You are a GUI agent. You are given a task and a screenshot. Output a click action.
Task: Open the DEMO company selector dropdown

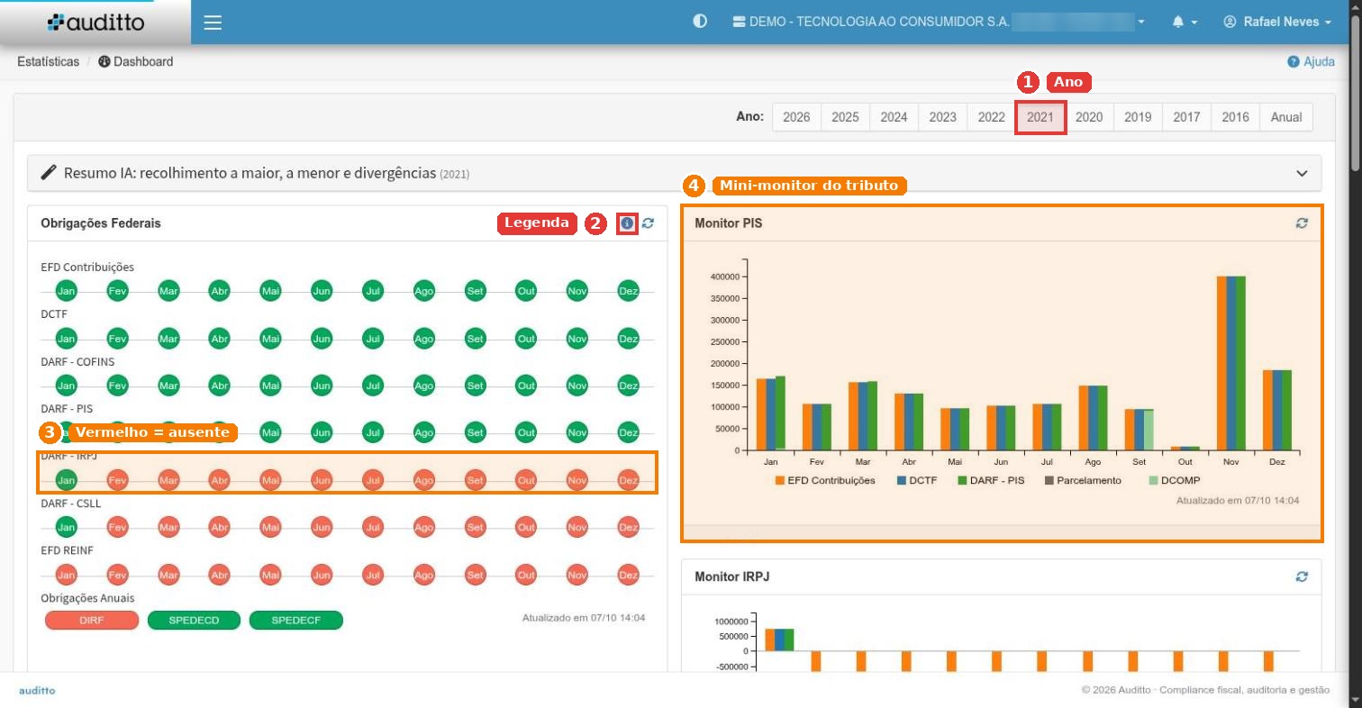938,23
